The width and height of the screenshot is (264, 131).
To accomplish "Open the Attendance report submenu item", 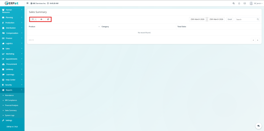I will tap(9, 95).
